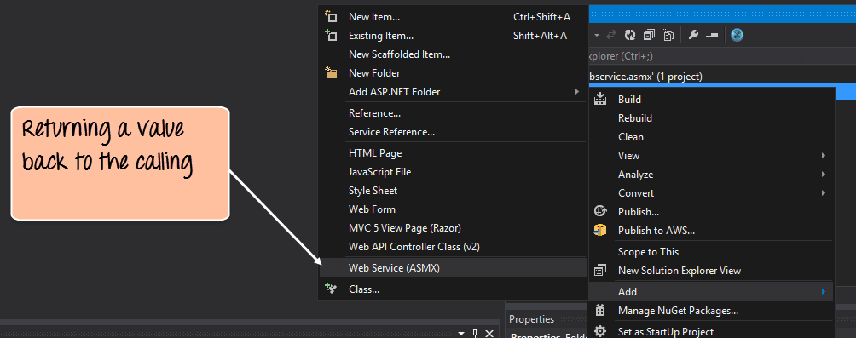Select Service Reference... menu entry
Image resolution: width=856 pixels, height=338 pixels.
tap(453, 131)
